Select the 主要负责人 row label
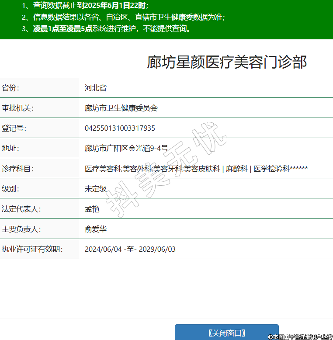 tap(21, 229)
